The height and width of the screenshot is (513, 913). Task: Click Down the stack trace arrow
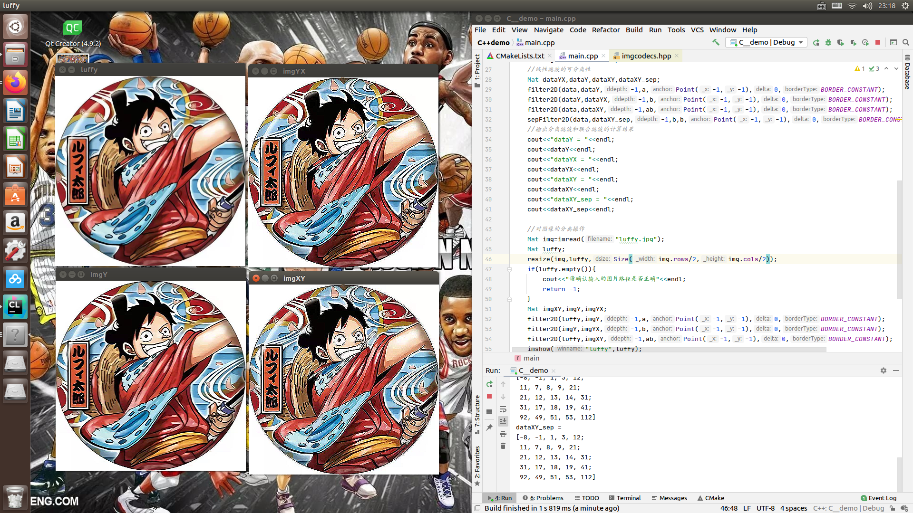click(503, 397)
